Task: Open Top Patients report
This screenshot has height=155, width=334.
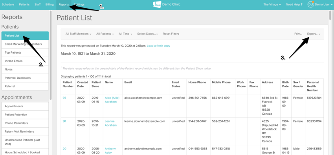Action: 25,52
